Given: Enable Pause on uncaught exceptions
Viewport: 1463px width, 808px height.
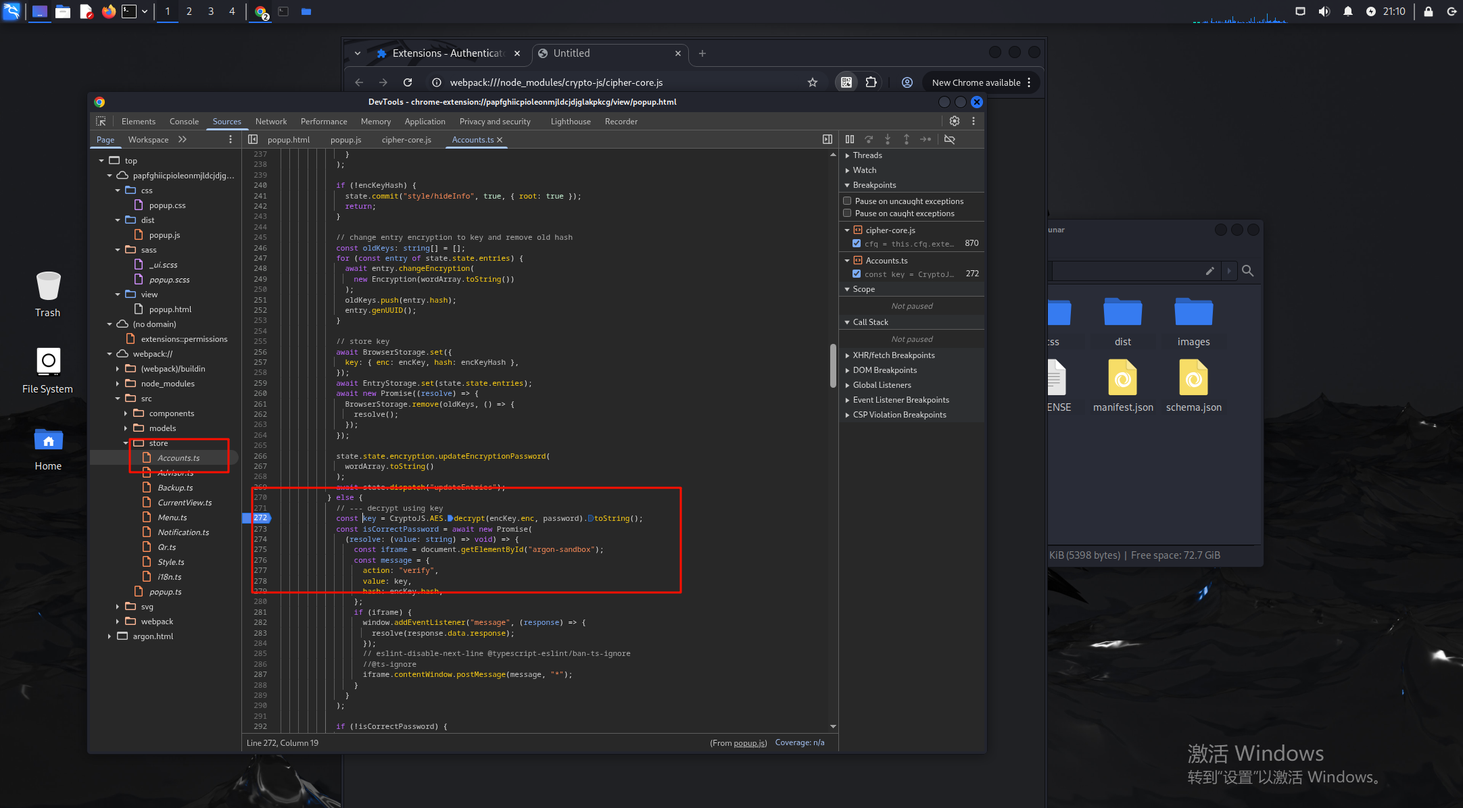Looking at the screenshot, I should [x=847, y=201].
